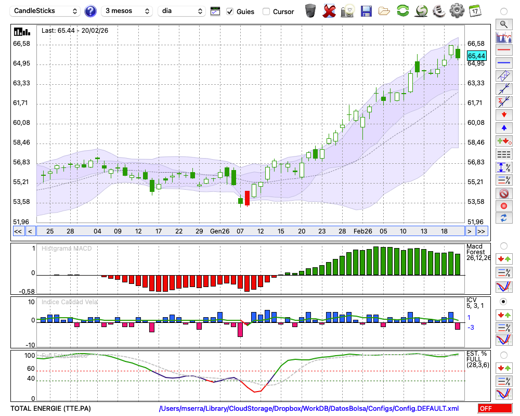This screenshot has height=416, width=520.
Task: Click the ICV panel indicator curve button
Action: [504, 340]
